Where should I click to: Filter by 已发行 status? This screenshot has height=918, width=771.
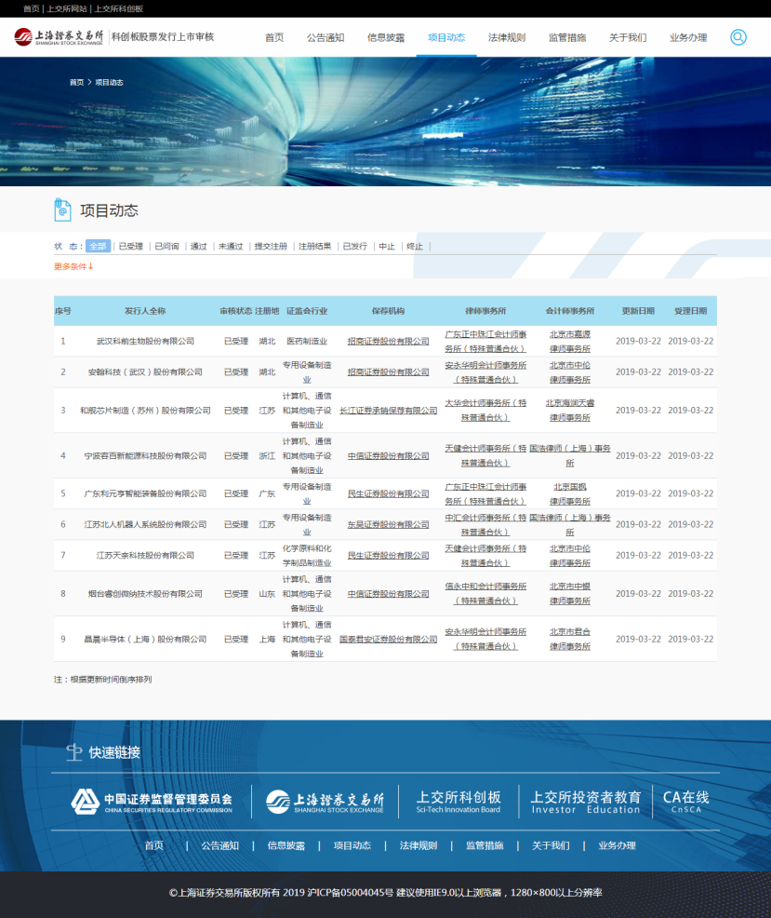(x=355, y=247)
